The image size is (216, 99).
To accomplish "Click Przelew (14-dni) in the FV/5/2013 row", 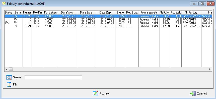I will click(149, 19).
